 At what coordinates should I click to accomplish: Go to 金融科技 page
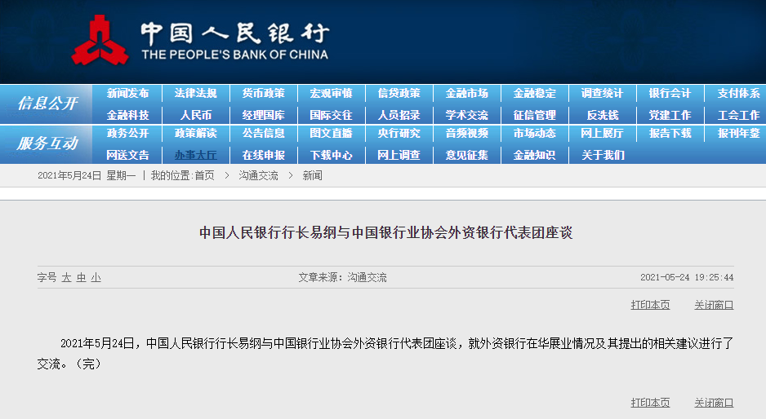[127, 115]
